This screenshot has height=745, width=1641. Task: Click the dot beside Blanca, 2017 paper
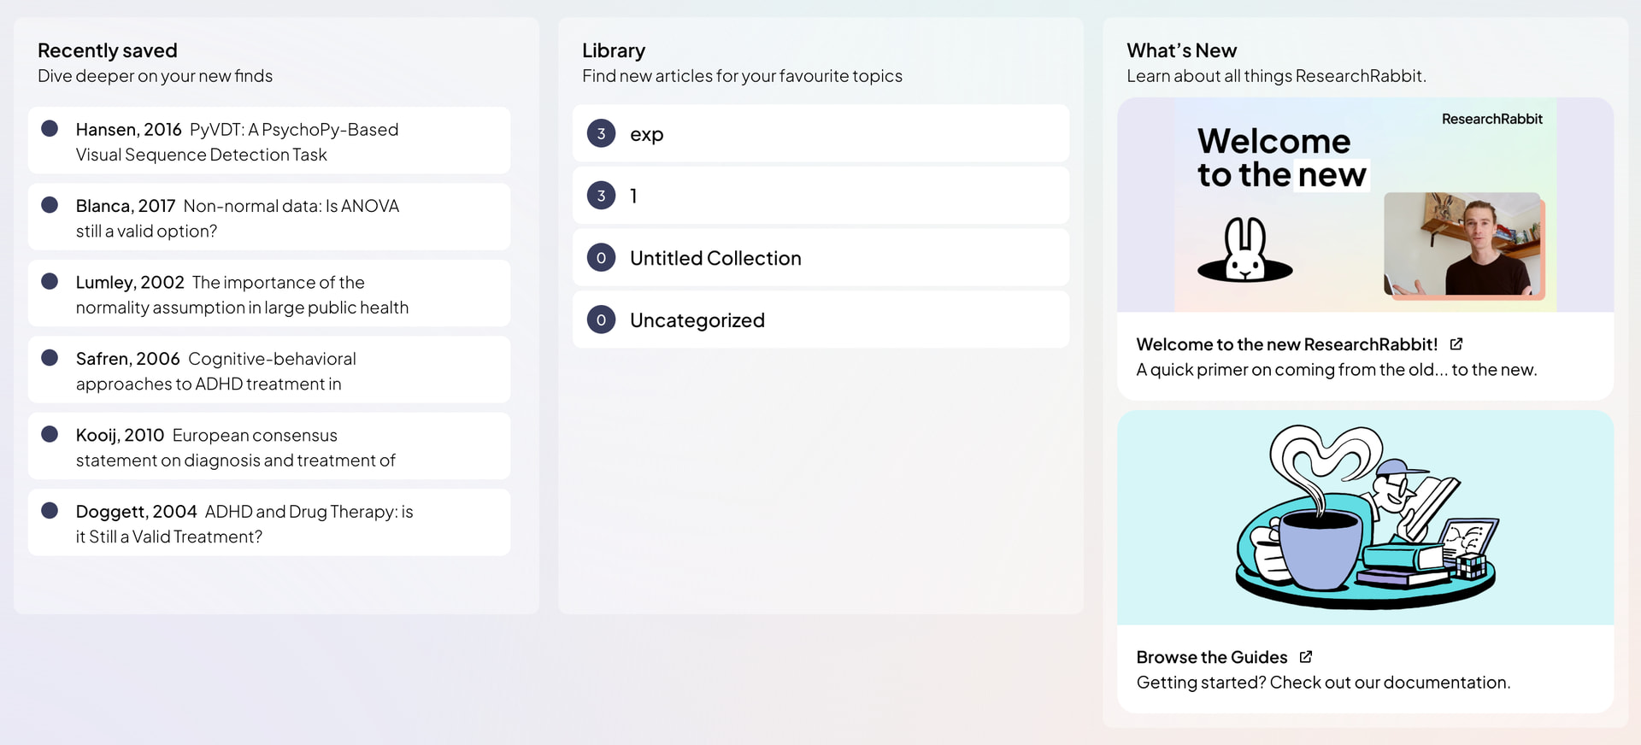pyautogui.click(x=50, y=205)
